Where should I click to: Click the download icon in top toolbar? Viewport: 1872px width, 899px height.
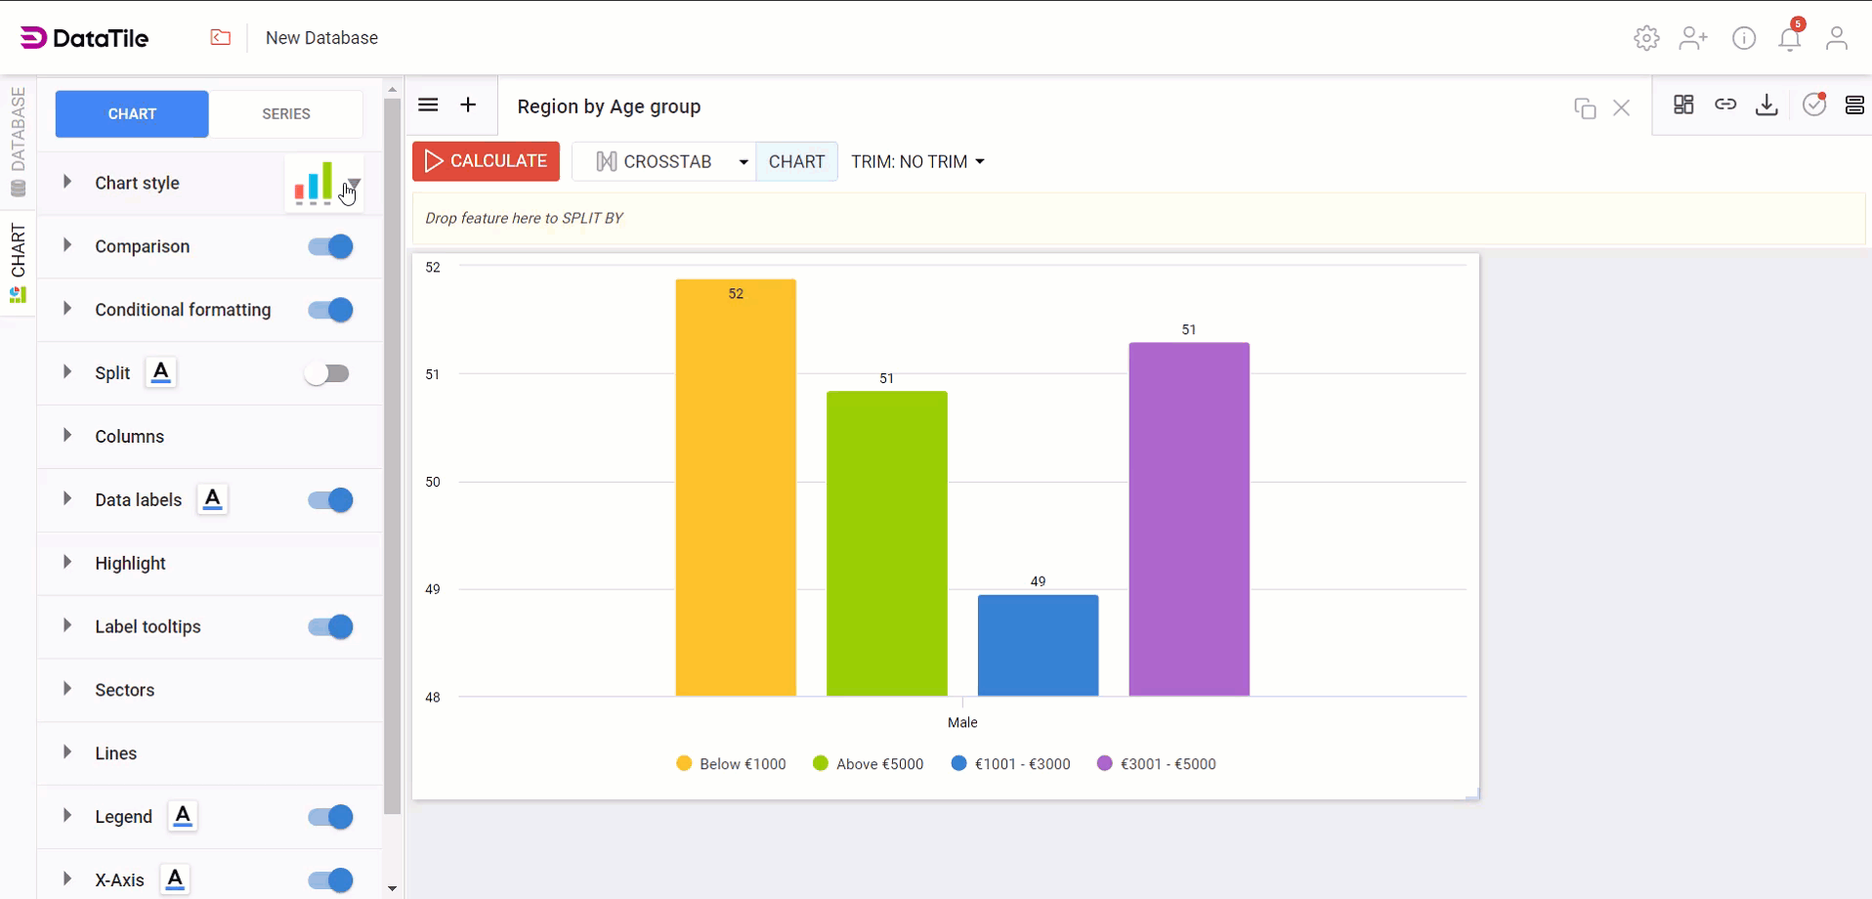tap(1766, 106)
